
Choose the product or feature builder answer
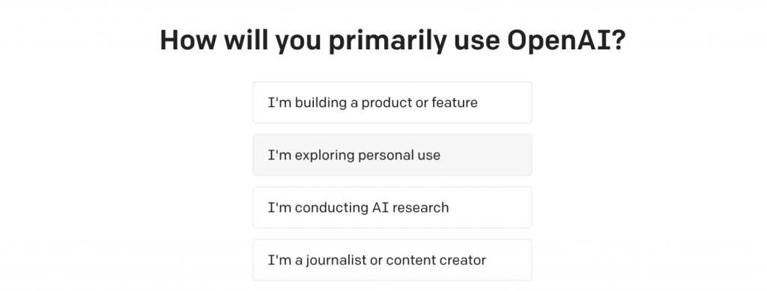pos(392,102)
